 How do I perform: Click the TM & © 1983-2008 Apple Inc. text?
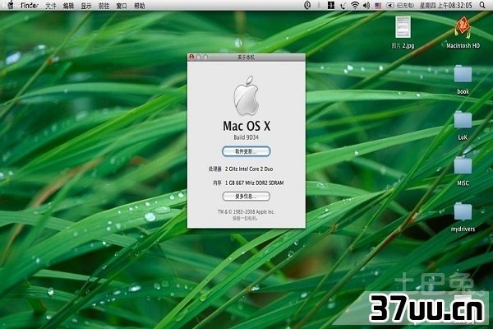246,212
